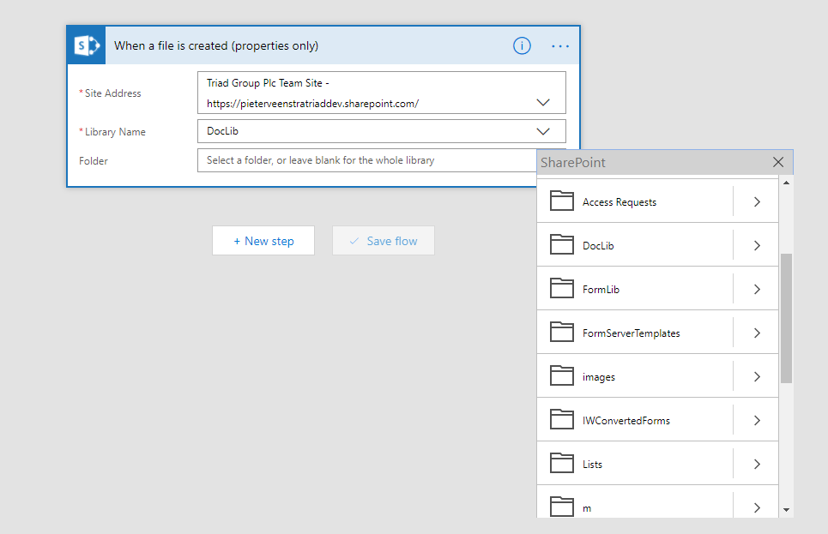
Task: Select the DocLib folder name in picker
Action: click(x=598, y=246)
